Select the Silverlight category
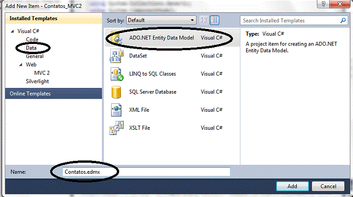 point(37,81)
